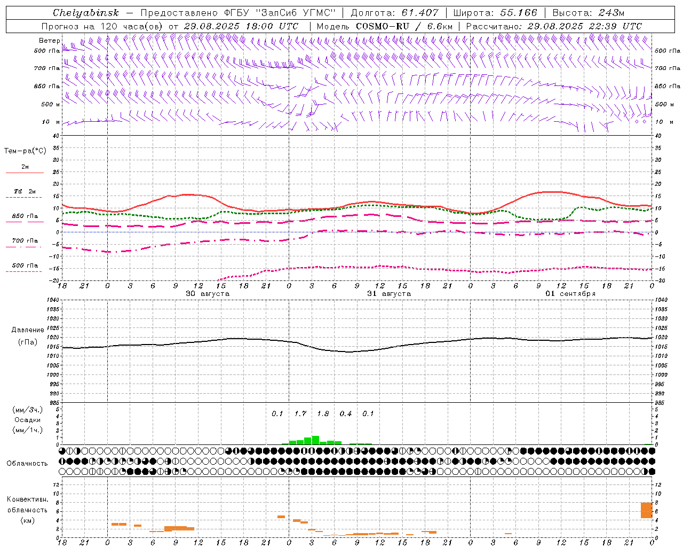This screenshot has width=683, height=547.
Task: Click the 'Тем-ра(°C)' temperature label
Action: 25,151
